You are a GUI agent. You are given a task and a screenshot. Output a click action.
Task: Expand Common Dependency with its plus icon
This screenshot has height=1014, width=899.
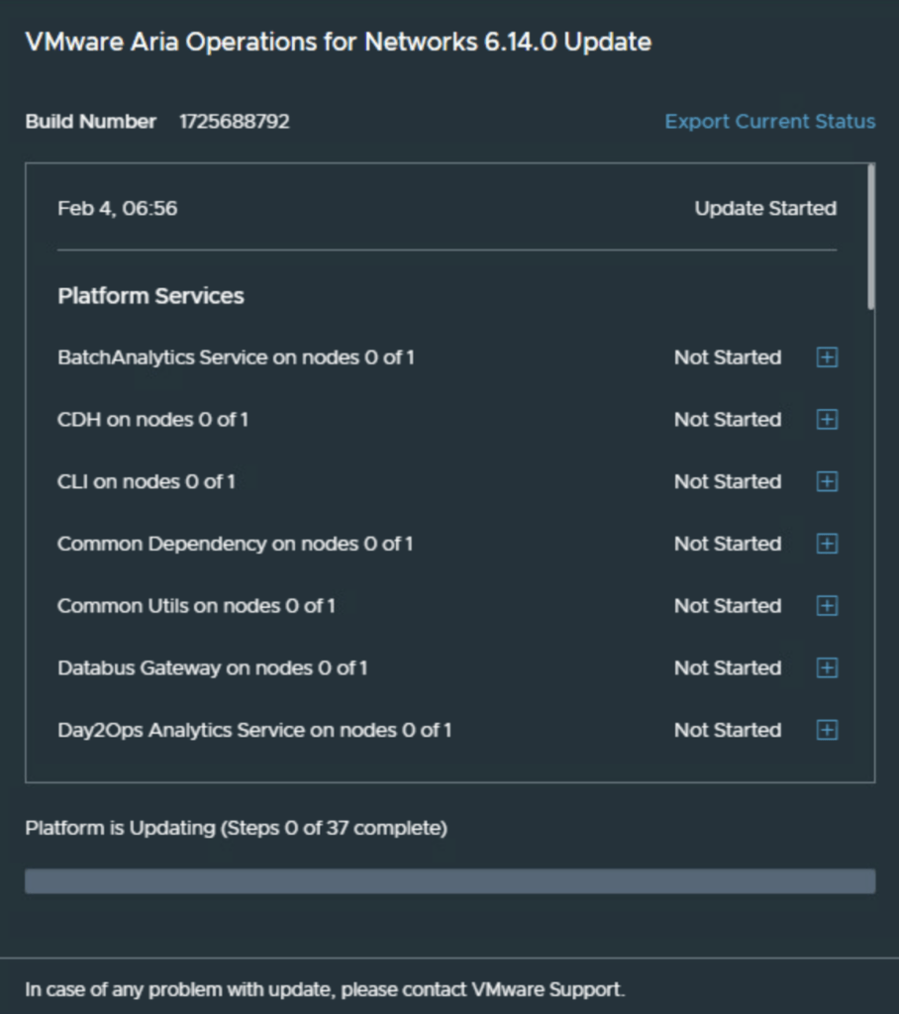point(827,544)
